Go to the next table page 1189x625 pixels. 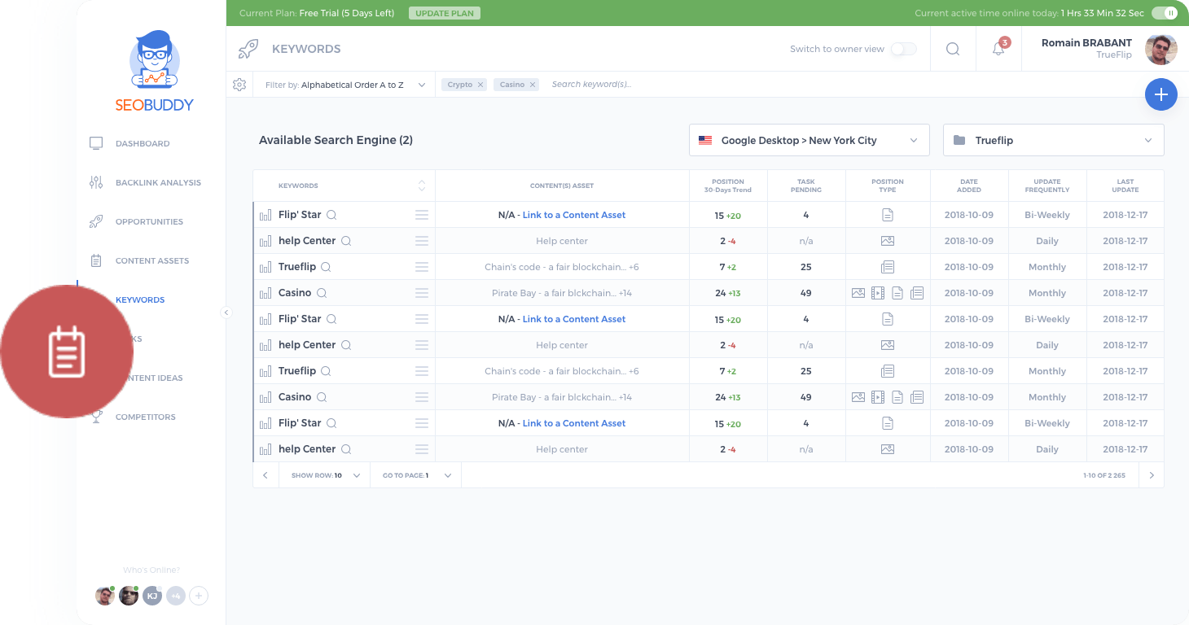(x=1152, y=475)
